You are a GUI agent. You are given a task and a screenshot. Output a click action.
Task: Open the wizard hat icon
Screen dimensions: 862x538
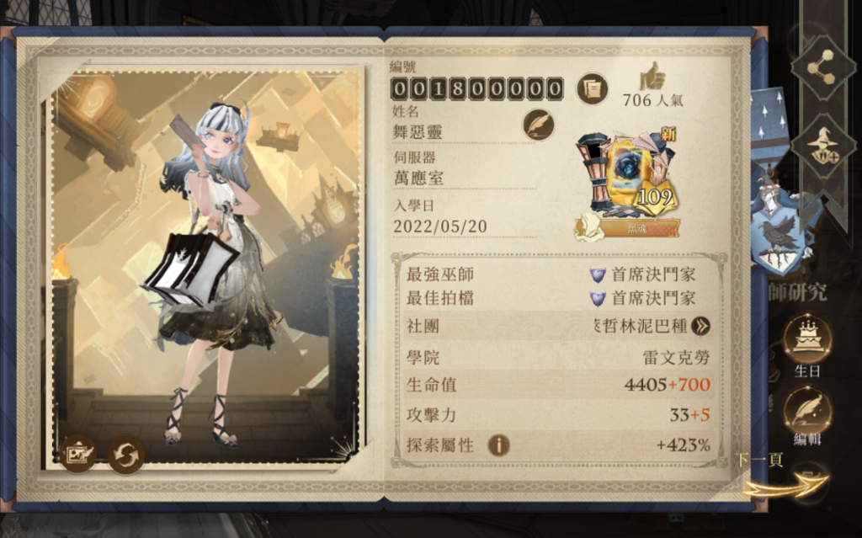pyautogui.click(x=823, y=146)
